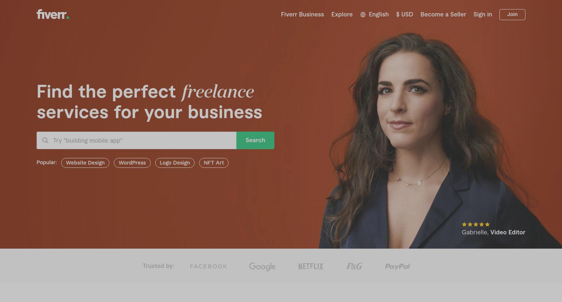562x302 pixels.
Task: Click the Join button
Action: [512, 15]
